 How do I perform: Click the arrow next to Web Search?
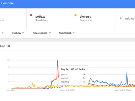[x=74, y=33]
